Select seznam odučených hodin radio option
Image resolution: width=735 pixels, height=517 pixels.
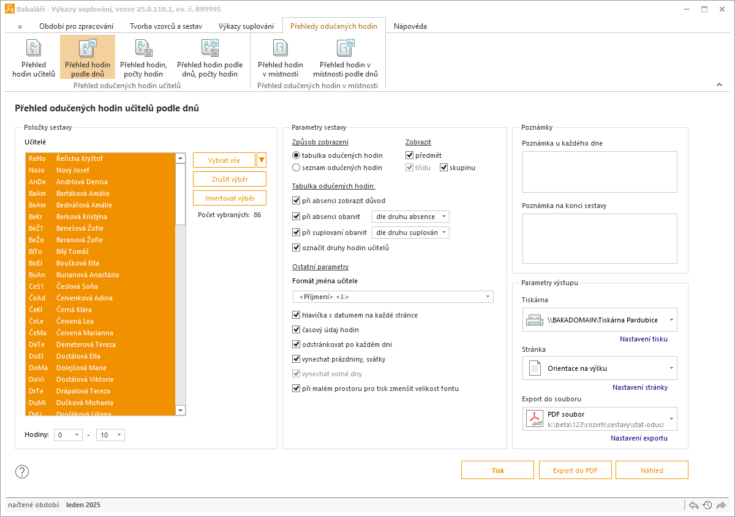point(337,167)
